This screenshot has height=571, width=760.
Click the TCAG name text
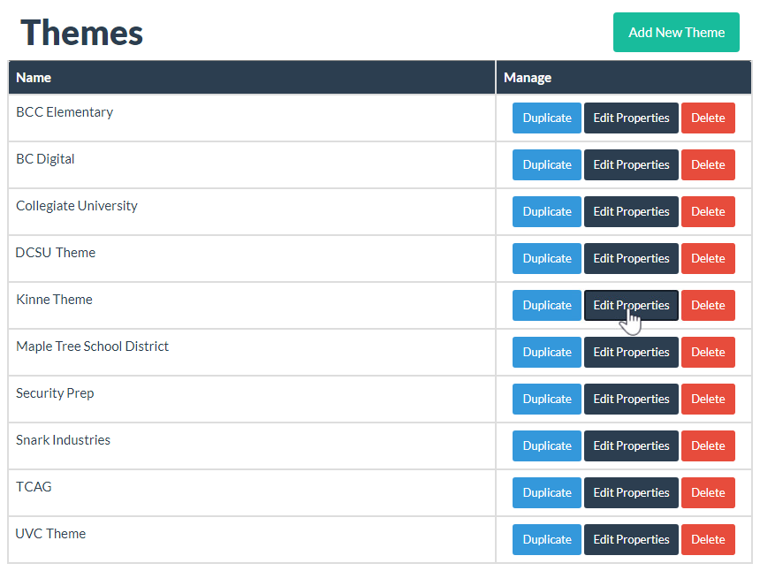pos(34,487)
